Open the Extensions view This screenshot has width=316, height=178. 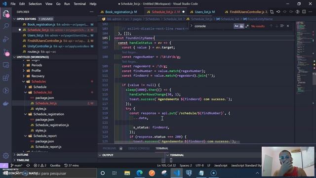click(x=6, y=78)
